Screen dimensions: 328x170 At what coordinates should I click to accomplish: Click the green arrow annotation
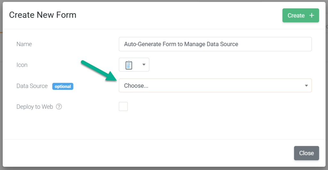tap(99, 71)
